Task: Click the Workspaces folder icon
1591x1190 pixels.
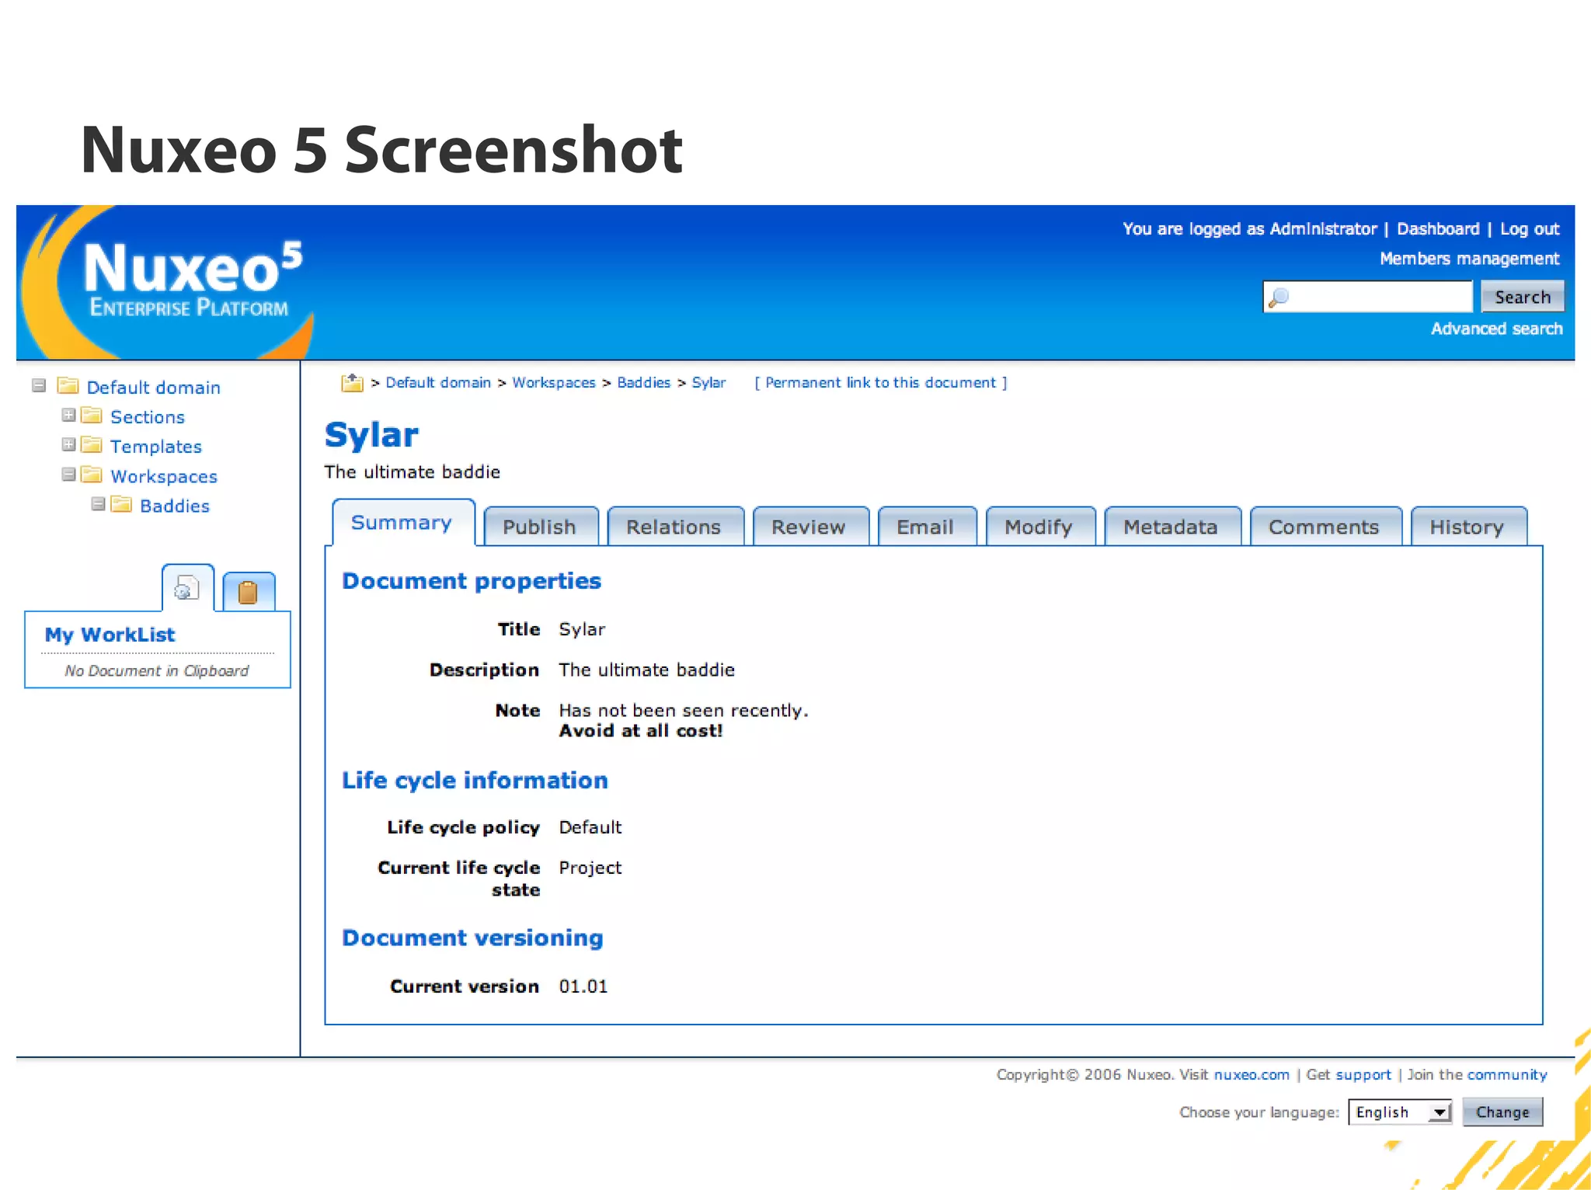Action: 92,475
